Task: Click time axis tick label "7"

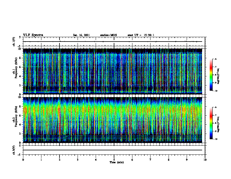Action: pos(150,160)
